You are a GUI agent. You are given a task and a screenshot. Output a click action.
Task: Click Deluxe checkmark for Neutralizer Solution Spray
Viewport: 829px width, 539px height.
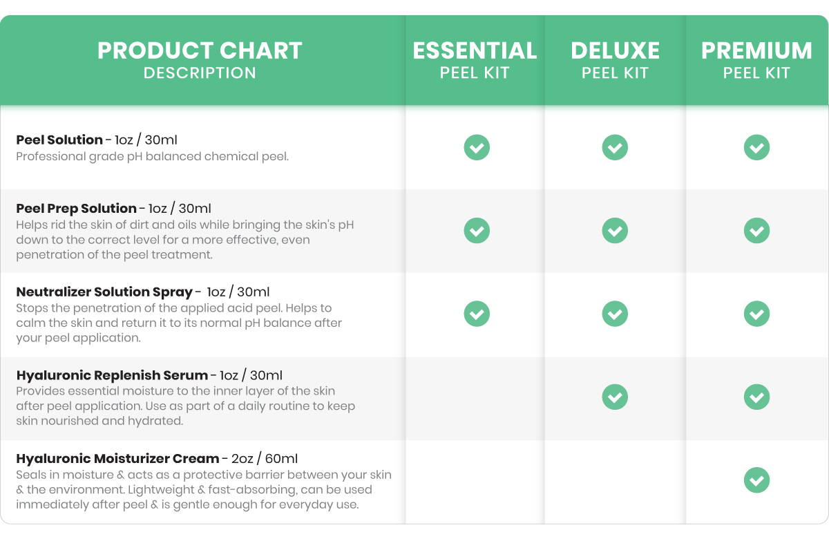(x=615, y=314)
